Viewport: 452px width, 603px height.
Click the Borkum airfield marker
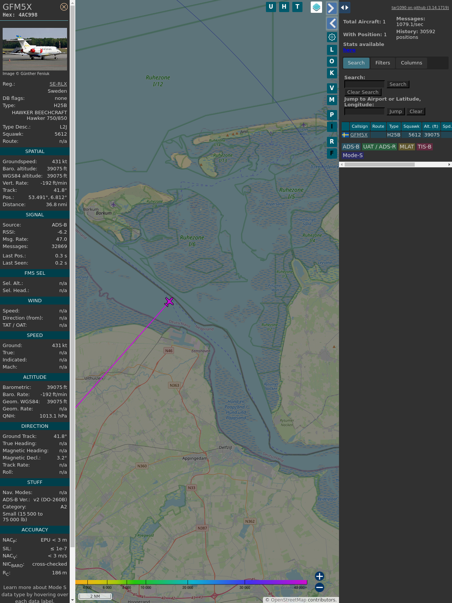[x=113, y=205]
